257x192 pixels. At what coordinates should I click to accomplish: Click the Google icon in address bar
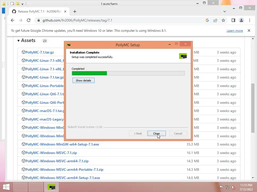click(207, 20)
